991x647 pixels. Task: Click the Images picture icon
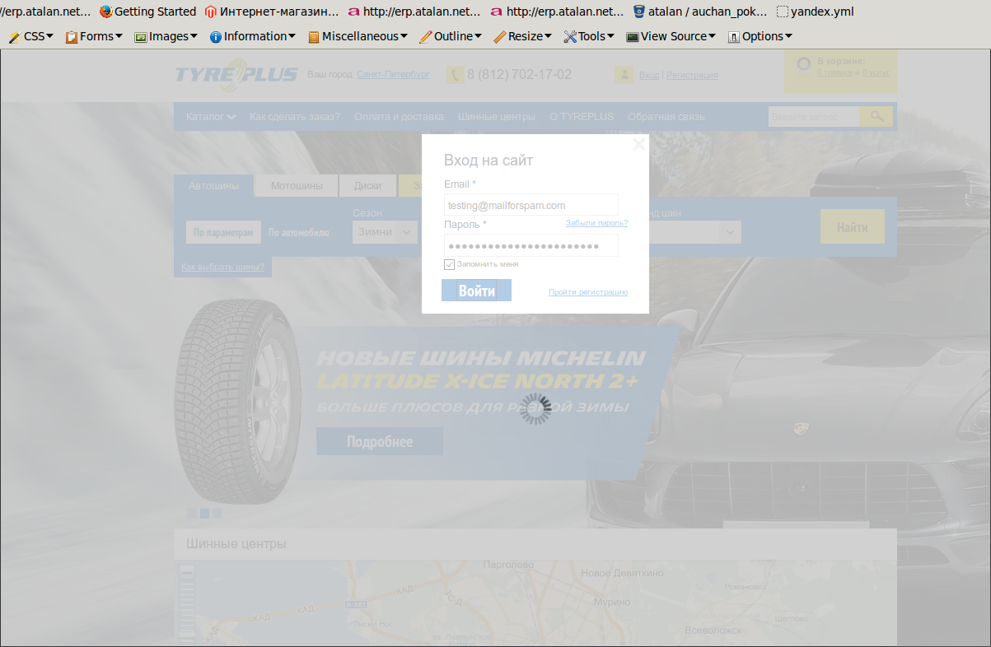[x=141, y=37]
